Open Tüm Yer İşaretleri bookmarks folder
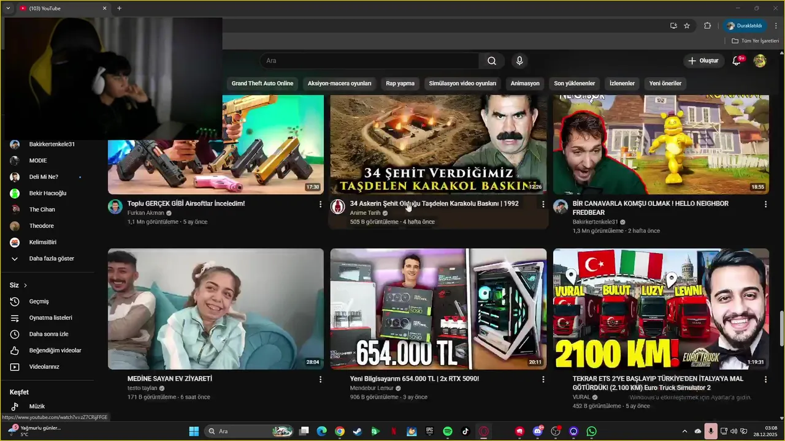 [755, 41]
